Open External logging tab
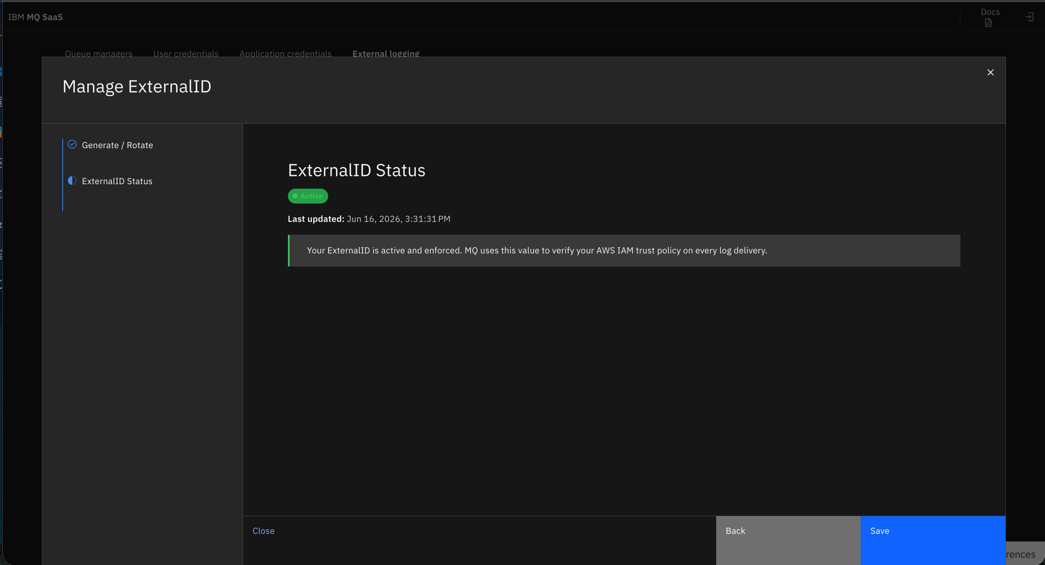This screenshot has height=565, width=1045. [x=386, y=53]
